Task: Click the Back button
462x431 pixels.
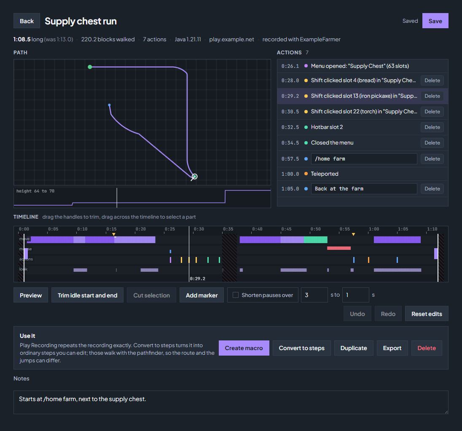Action: pos(27,21)
